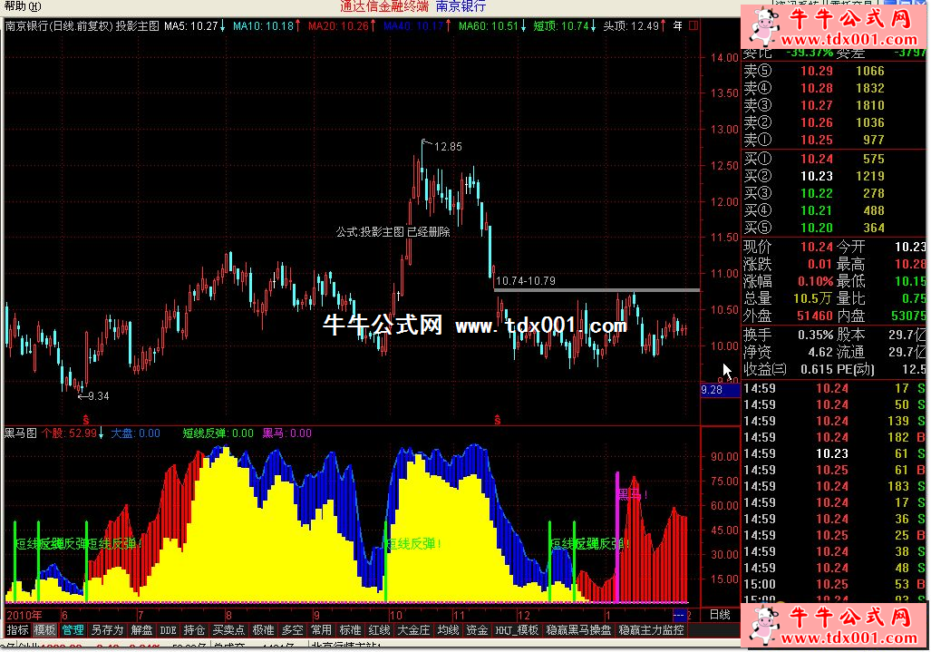Click the red S marker under November
Viewport: 931px width, 652px height.
click(x=497, y=420)
